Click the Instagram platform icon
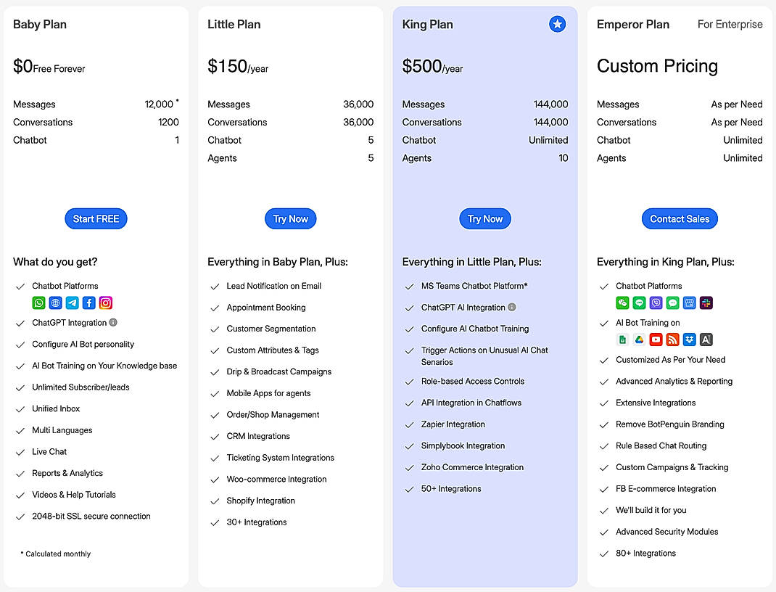 click(106, 303)
